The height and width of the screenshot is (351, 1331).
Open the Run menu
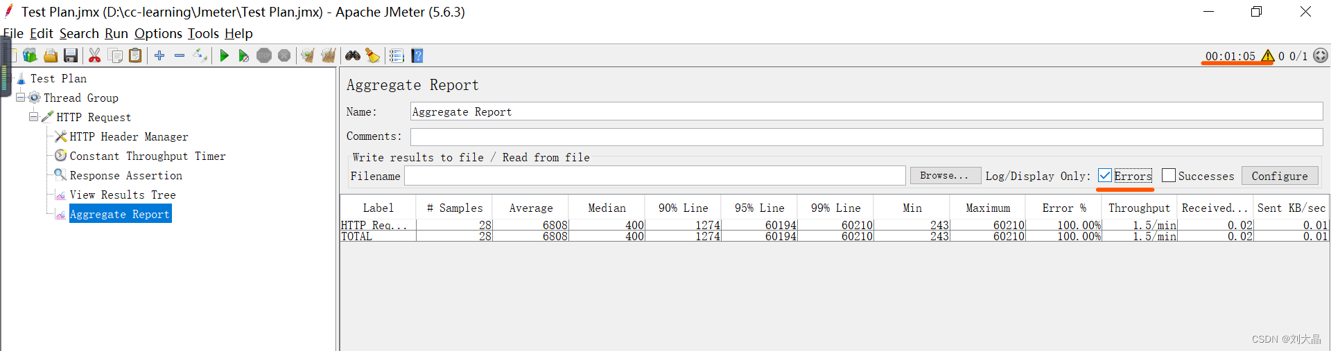point(116,33)
